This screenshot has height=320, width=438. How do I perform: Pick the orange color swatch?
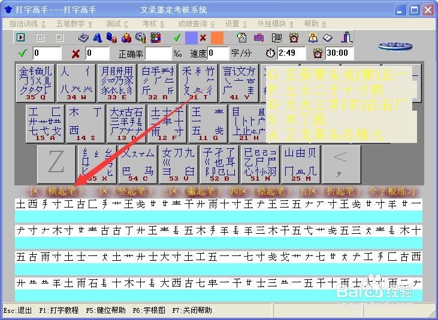(x=217, y=38)
